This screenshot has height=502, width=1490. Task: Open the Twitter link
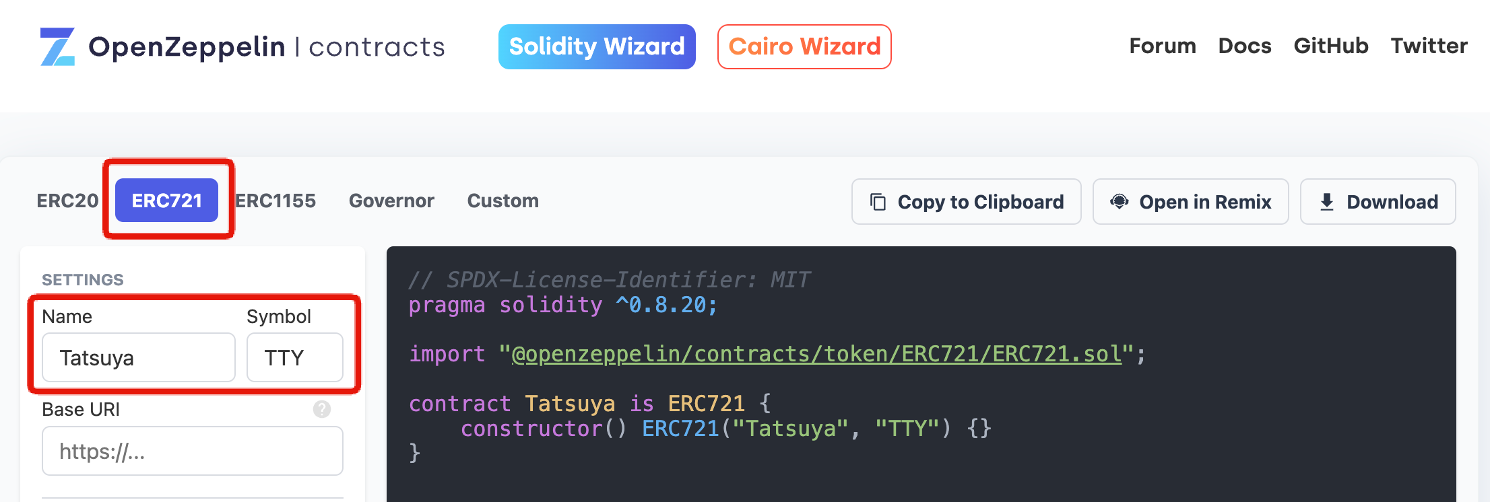pos(1429,46)
